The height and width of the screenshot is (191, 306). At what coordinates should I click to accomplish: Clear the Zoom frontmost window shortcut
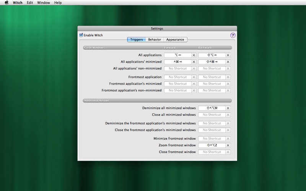tap(228, 146)
